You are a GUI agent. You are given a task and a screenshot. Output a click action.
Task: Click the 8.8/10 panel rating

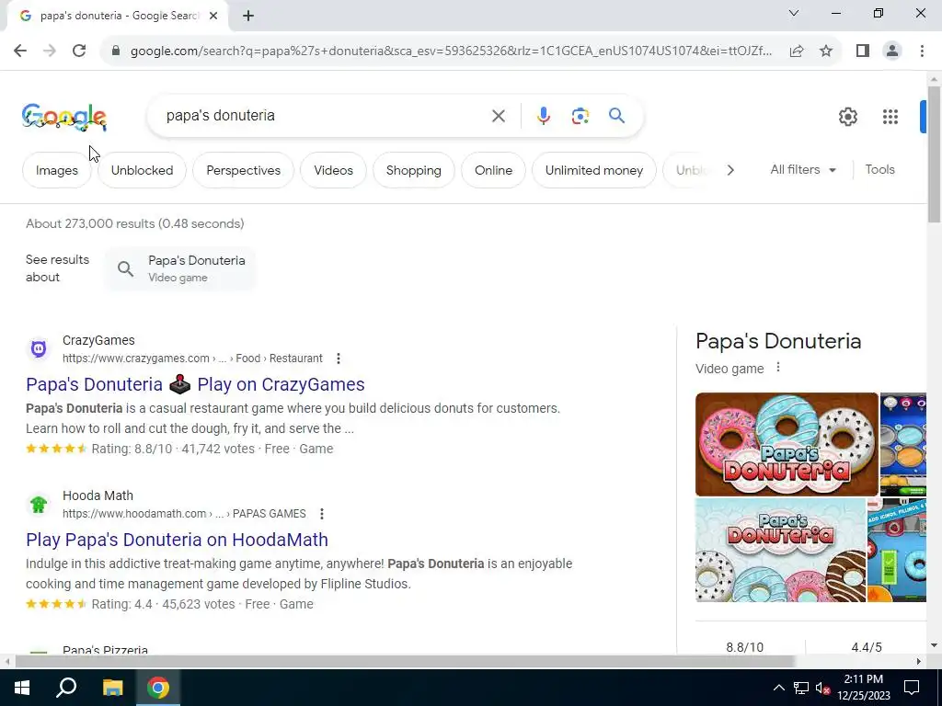point(744,647)
